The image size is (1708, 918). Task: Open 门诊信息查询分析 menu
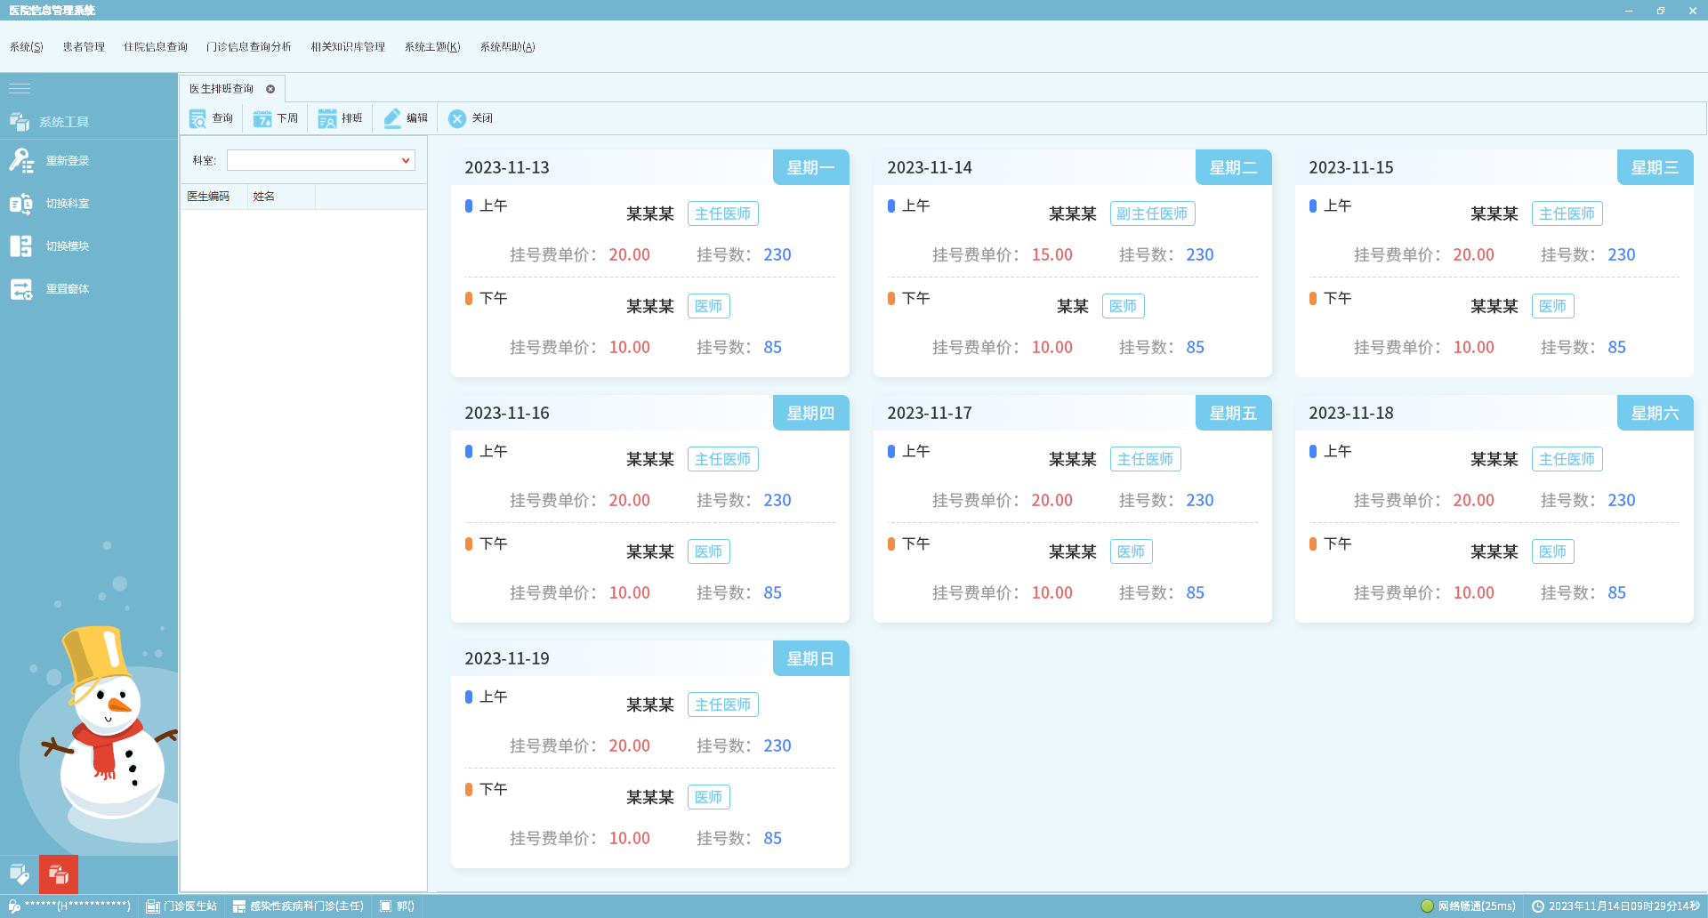[x=248, y=47]
